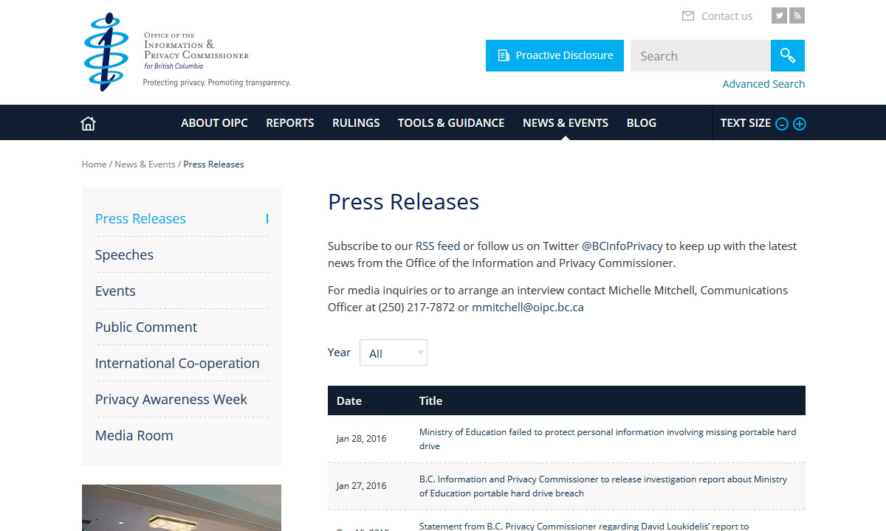
Task: Click into the Search field
Action: [701, 56]
